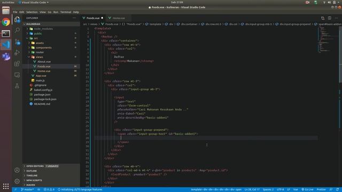The width and height of the screenshot is (342, 192).
Task: Open the Explorer view in activity bar
Action: pyautogui.click(x=17, y=19)
